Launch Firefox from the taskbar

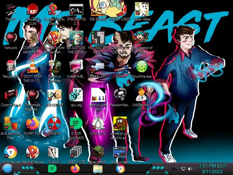pos(75,169)
